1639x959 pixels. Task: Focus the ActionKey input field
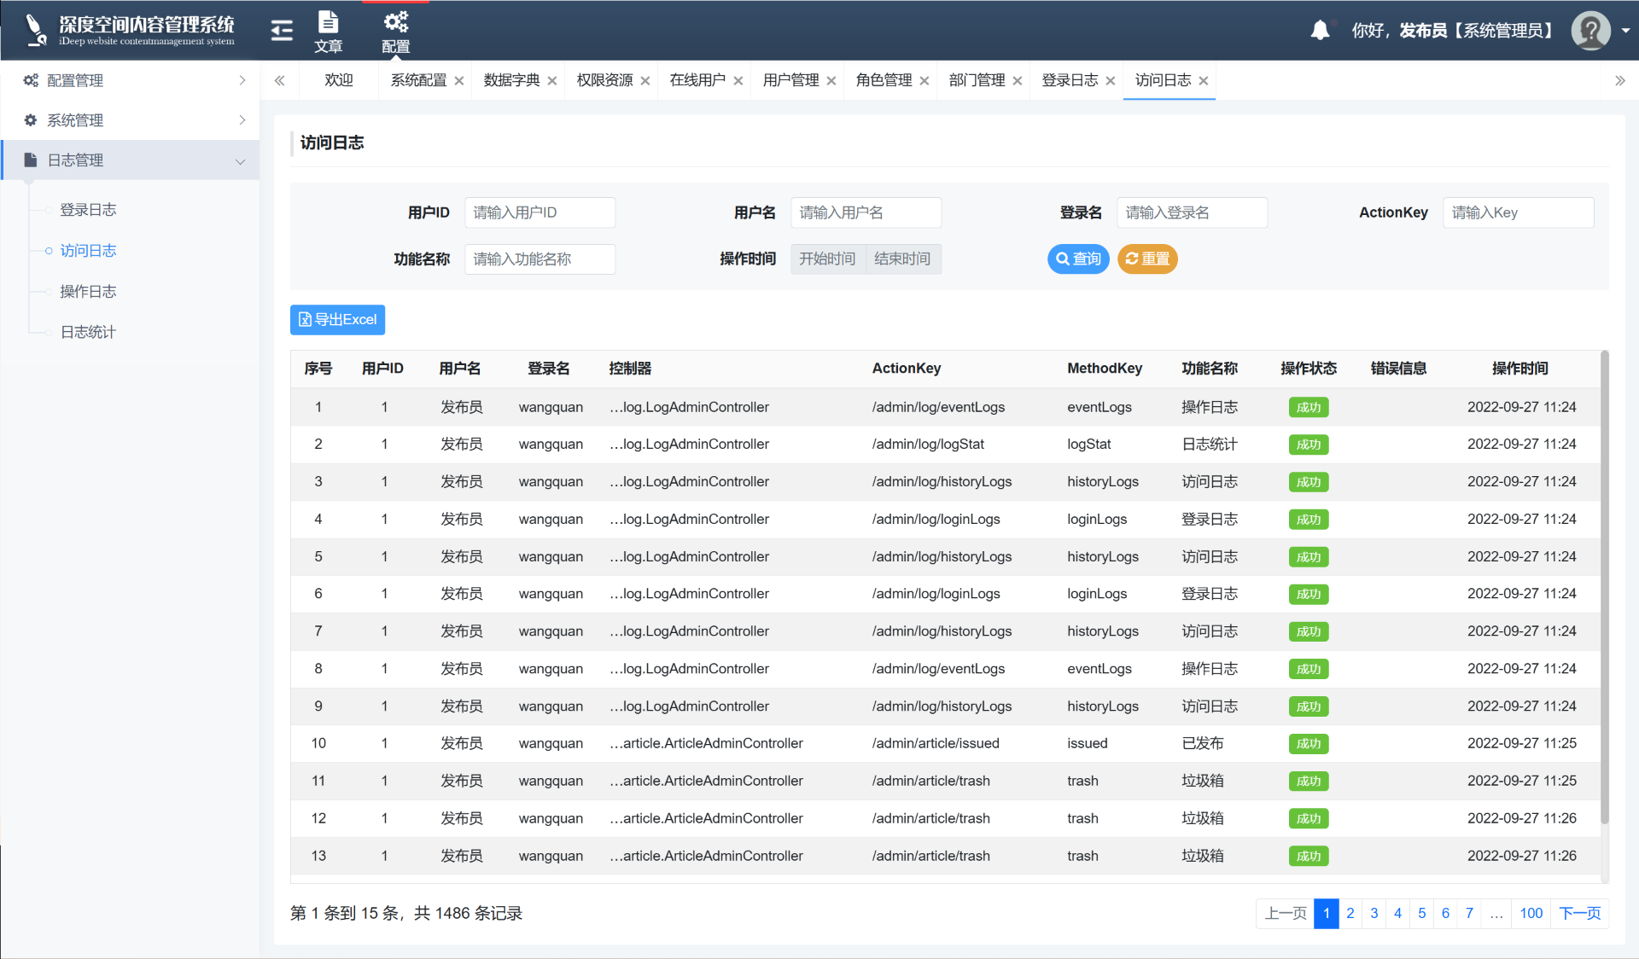click(x=1518, y=212)
